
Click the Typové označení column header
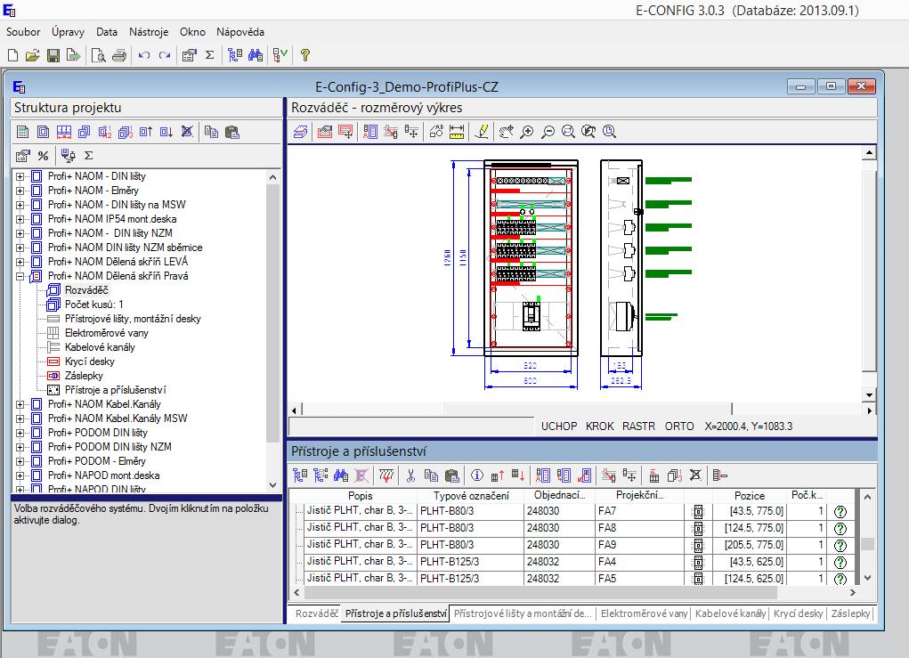click(x=471, y=496)
